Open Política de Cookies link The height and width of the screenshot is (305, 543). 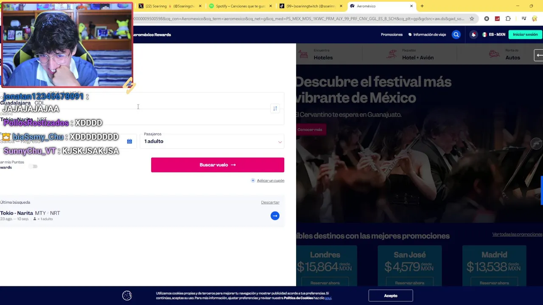298,298
